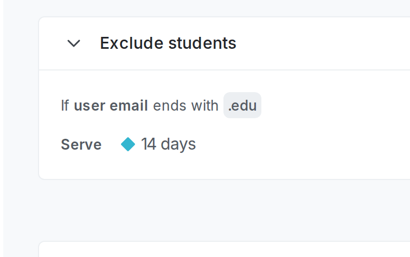The height and width of the screenshot is (257, 410).
Task: Click the user email attribute text
Action: click(x=111, y=106)
